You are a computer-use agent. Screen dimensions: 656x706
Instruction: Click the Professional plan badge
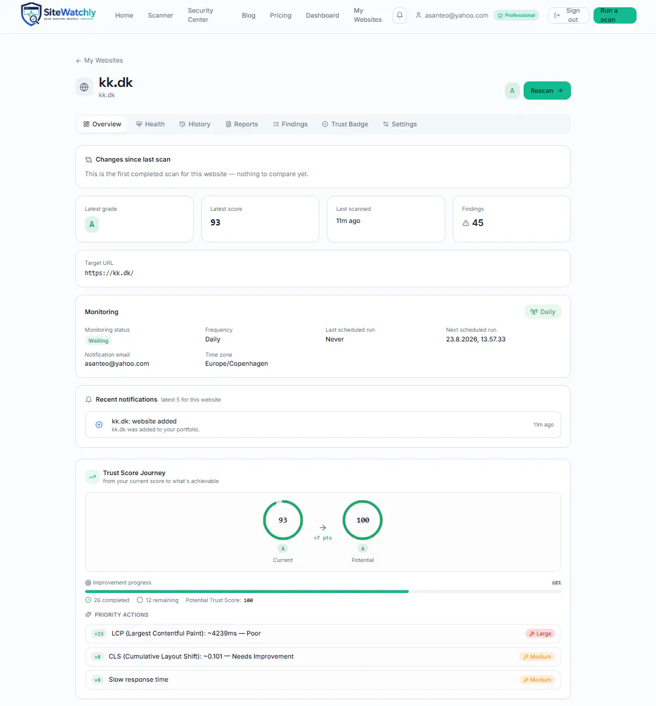coord(516,15)
